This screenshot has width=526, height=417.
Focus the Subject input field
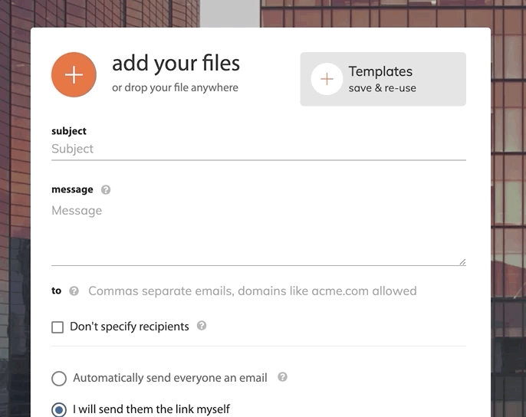[x=258, y=149]
